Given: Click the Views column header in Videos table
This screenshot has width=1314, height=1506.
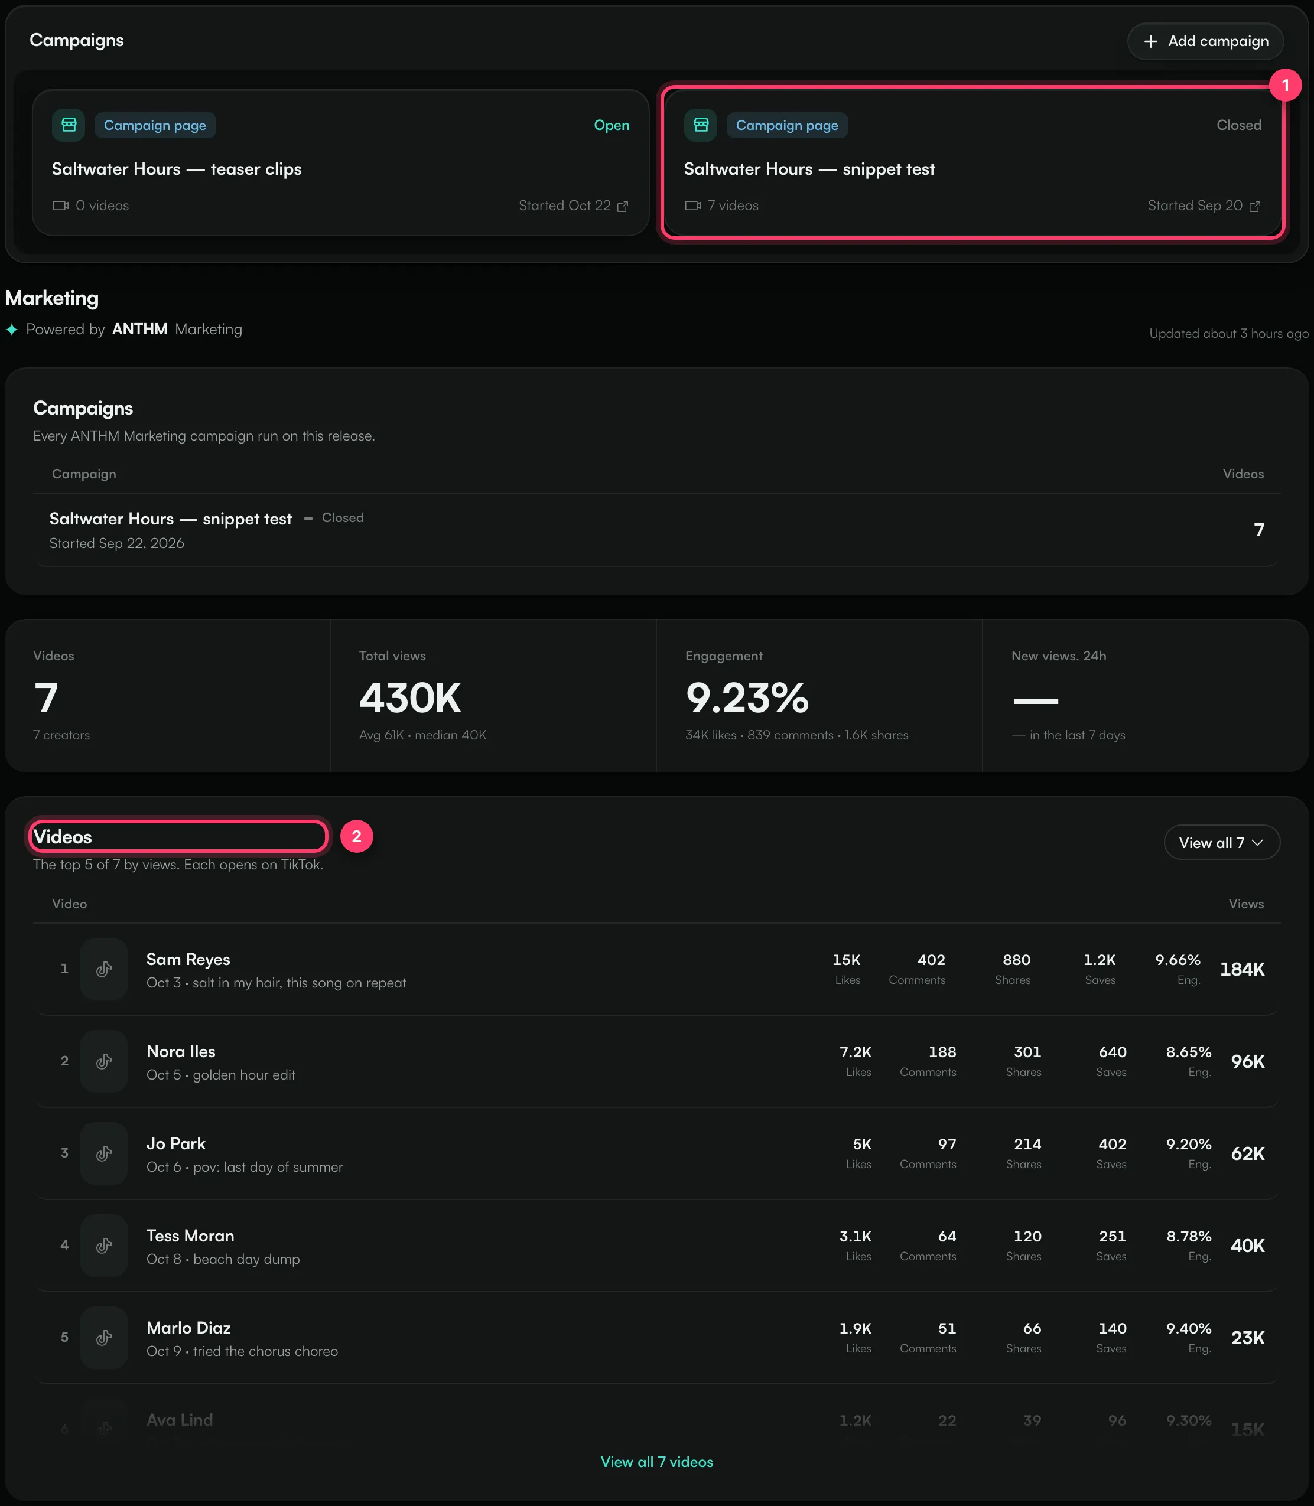Looking at the screenshot, I should 1247,904.
